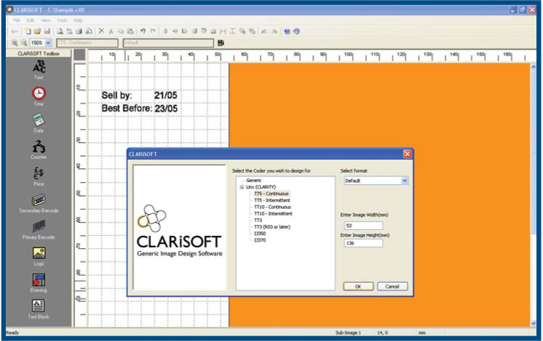Screen dimensions: 543x341
Task: Click the 21/05 date on the canvas
Action: coord(166,96)
